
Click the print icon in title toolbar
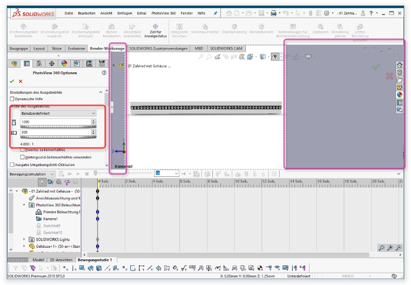[274, 13]
